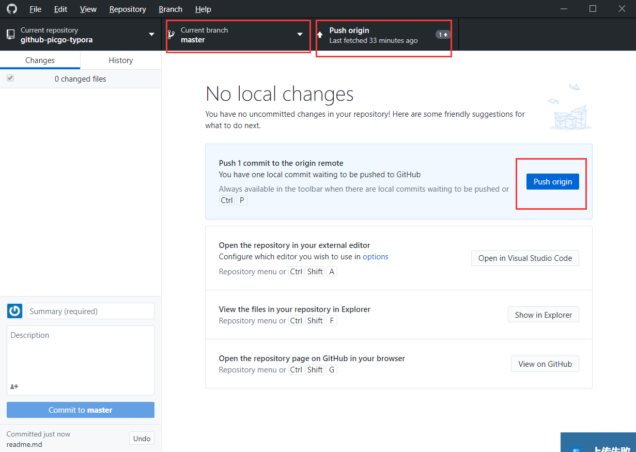This screenshot has height=452, width=636.
Task: Click the user avatar next to Summary
Action: point(14,311)
